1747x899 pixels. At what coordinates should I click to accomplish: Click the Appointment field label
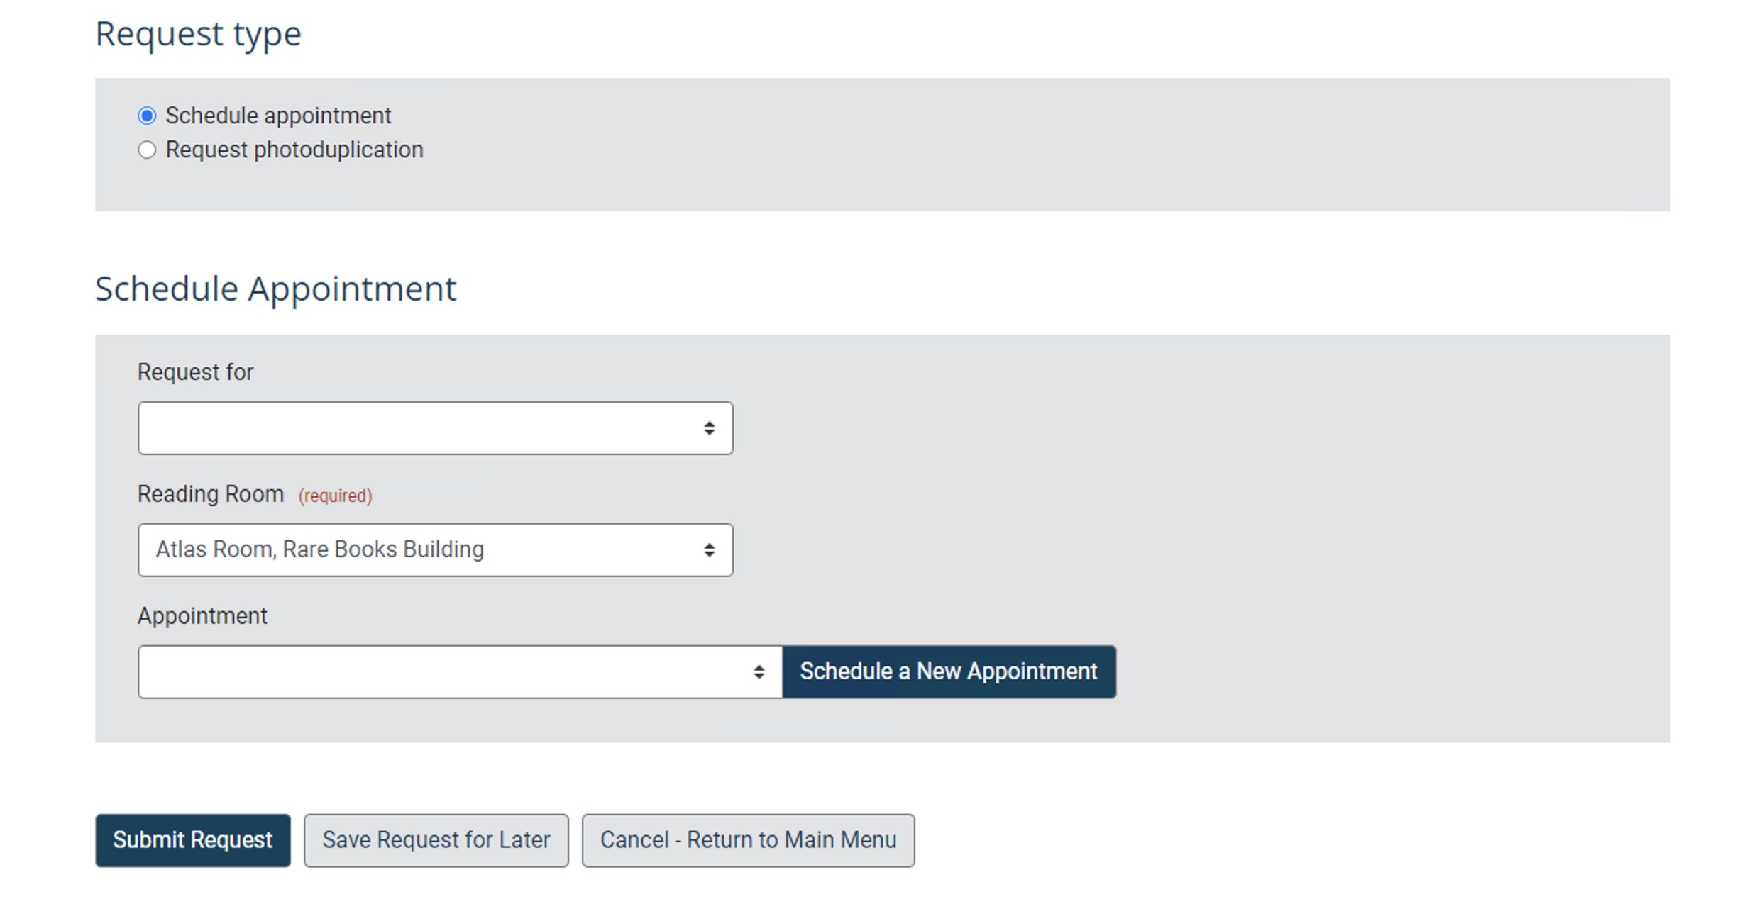point(202,615)
